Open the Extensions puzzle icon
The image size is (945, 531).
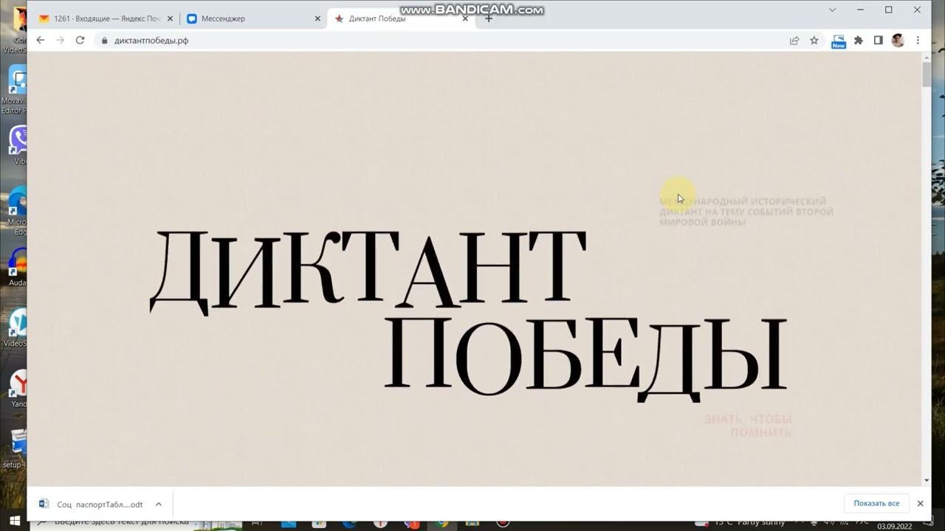coord(859,41)
